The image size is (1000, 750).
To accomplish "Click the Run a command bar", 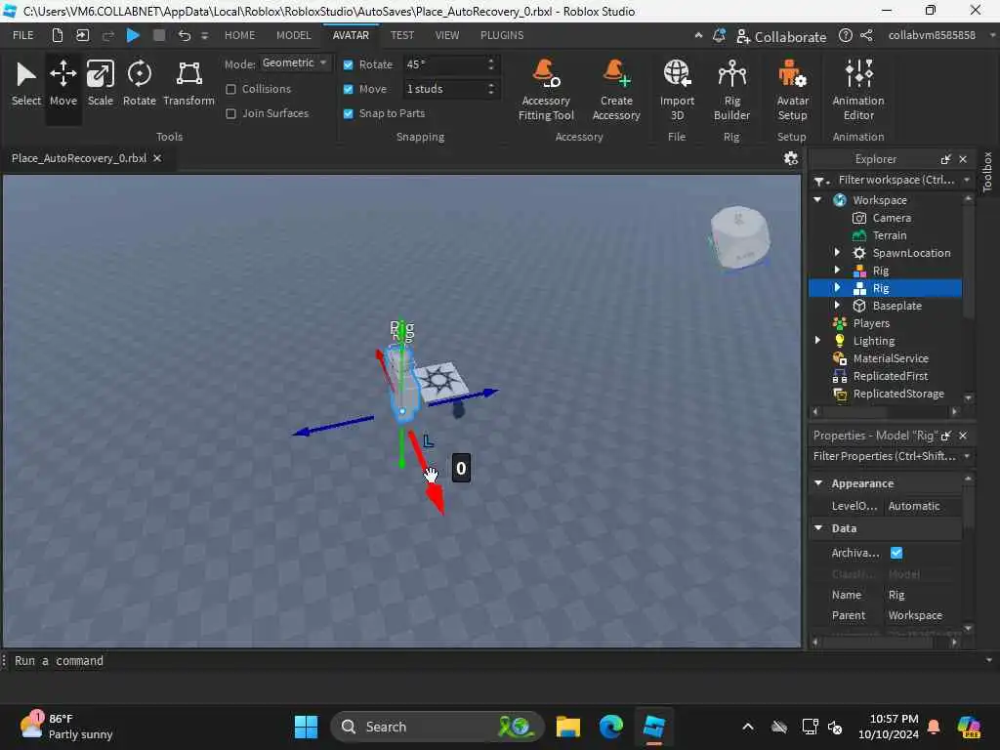I will 497,661.
